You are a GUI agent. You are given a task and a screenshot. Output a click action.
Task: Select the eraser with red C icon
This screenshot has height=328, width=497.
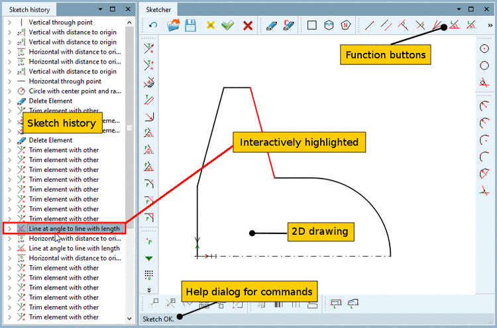289,25
